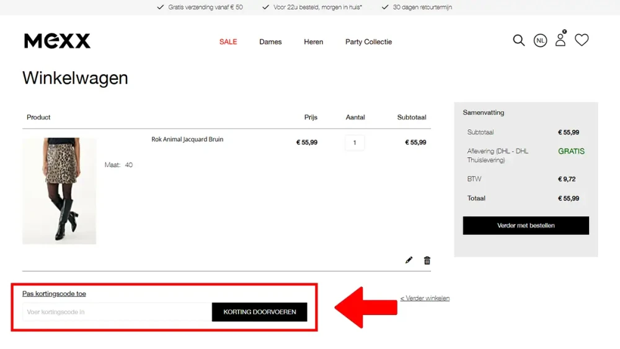This screenshot has height=349, width=620.
Task: Click the Verder met bestellen button
Action: coord(526,226)
